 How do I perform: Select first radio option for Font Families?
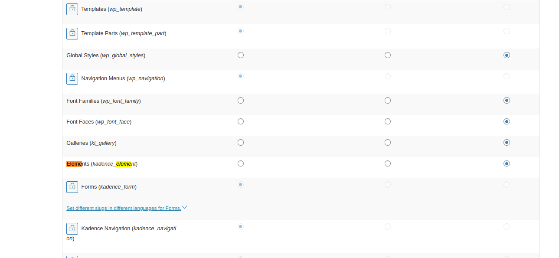click(241, 101)
